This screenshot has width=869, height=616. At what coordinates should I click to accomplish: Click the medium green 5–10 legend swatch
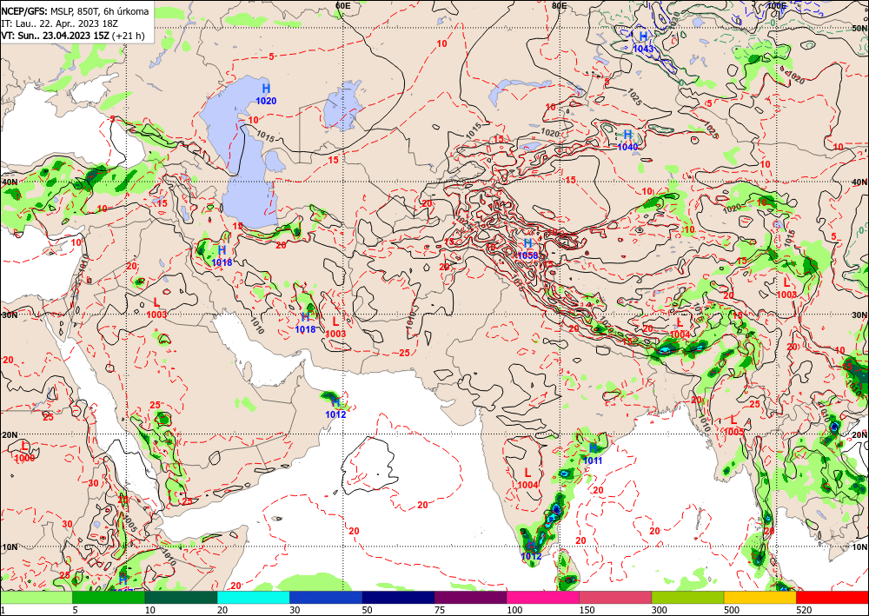pos(109,598)
